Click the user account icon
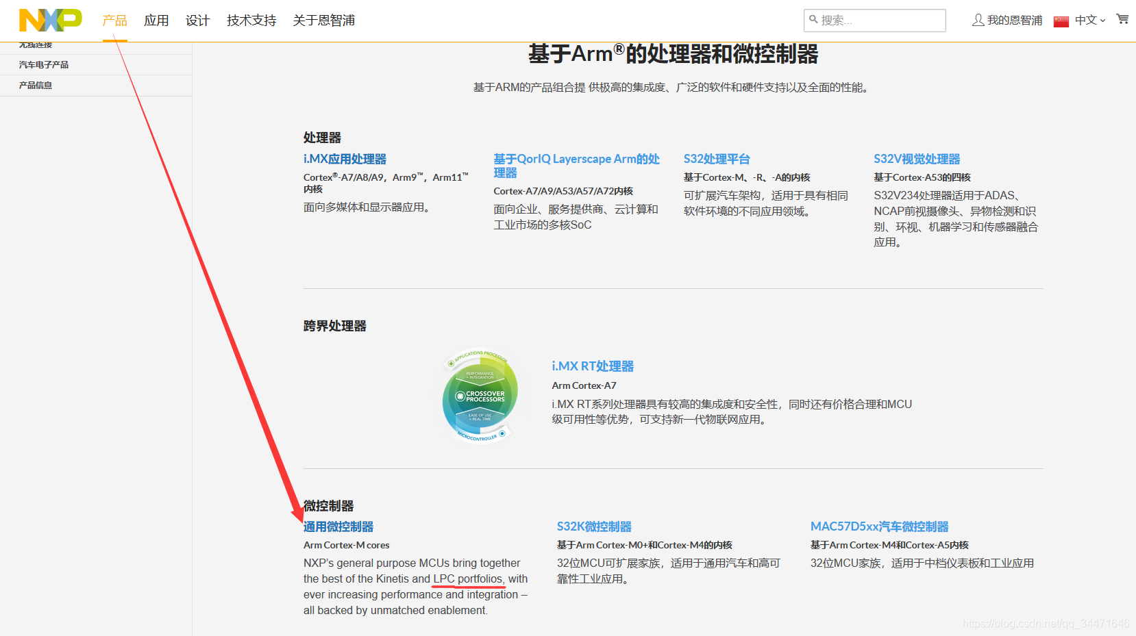 (978, 21)
